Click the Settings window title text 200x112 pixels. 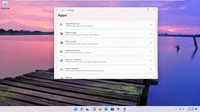(x=71, y=10)
